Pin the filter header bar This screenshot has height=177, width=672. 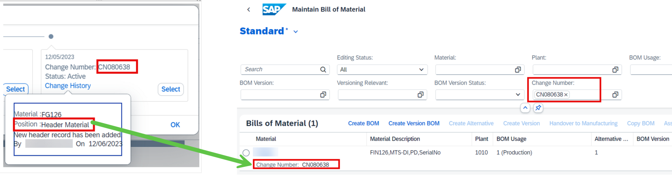[538, 108]
